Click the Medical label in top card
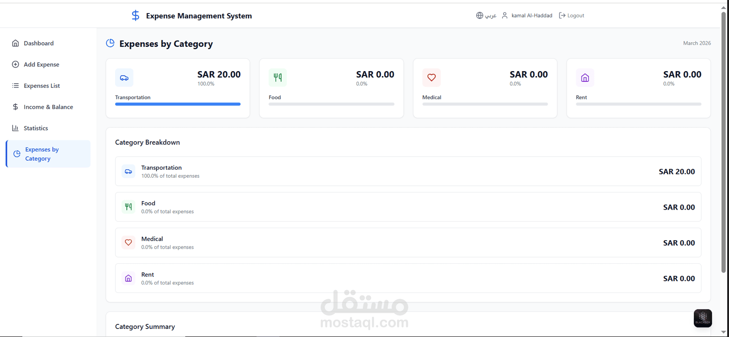The image size is (729, 337). click(x=432, y=97)
